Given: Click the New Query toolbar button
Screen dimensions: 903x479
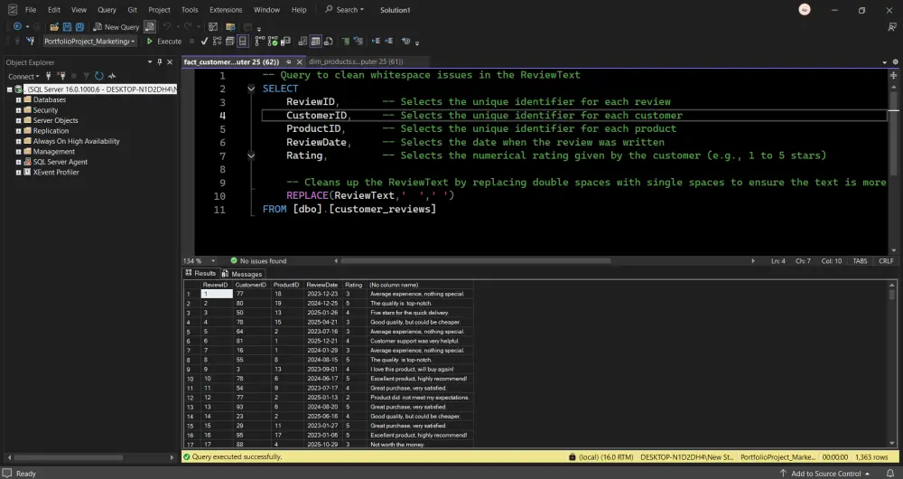Looking at the screenshot, I should [x=116, y=27].
